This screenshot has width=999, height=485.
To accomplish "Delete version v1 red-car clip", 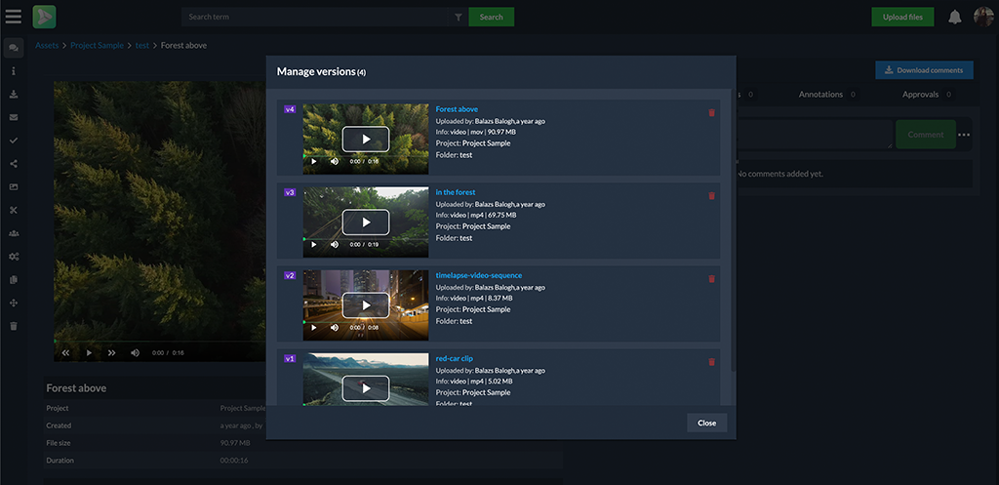I will 711,362.
